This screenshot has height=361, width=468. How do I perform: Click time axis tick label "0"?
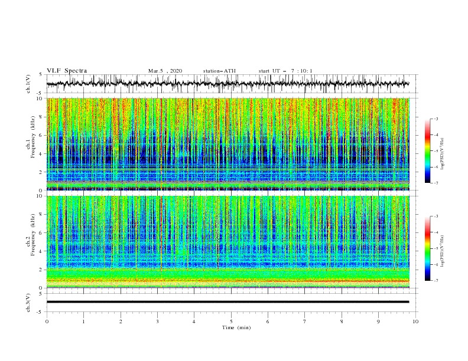tap(47, 321)
